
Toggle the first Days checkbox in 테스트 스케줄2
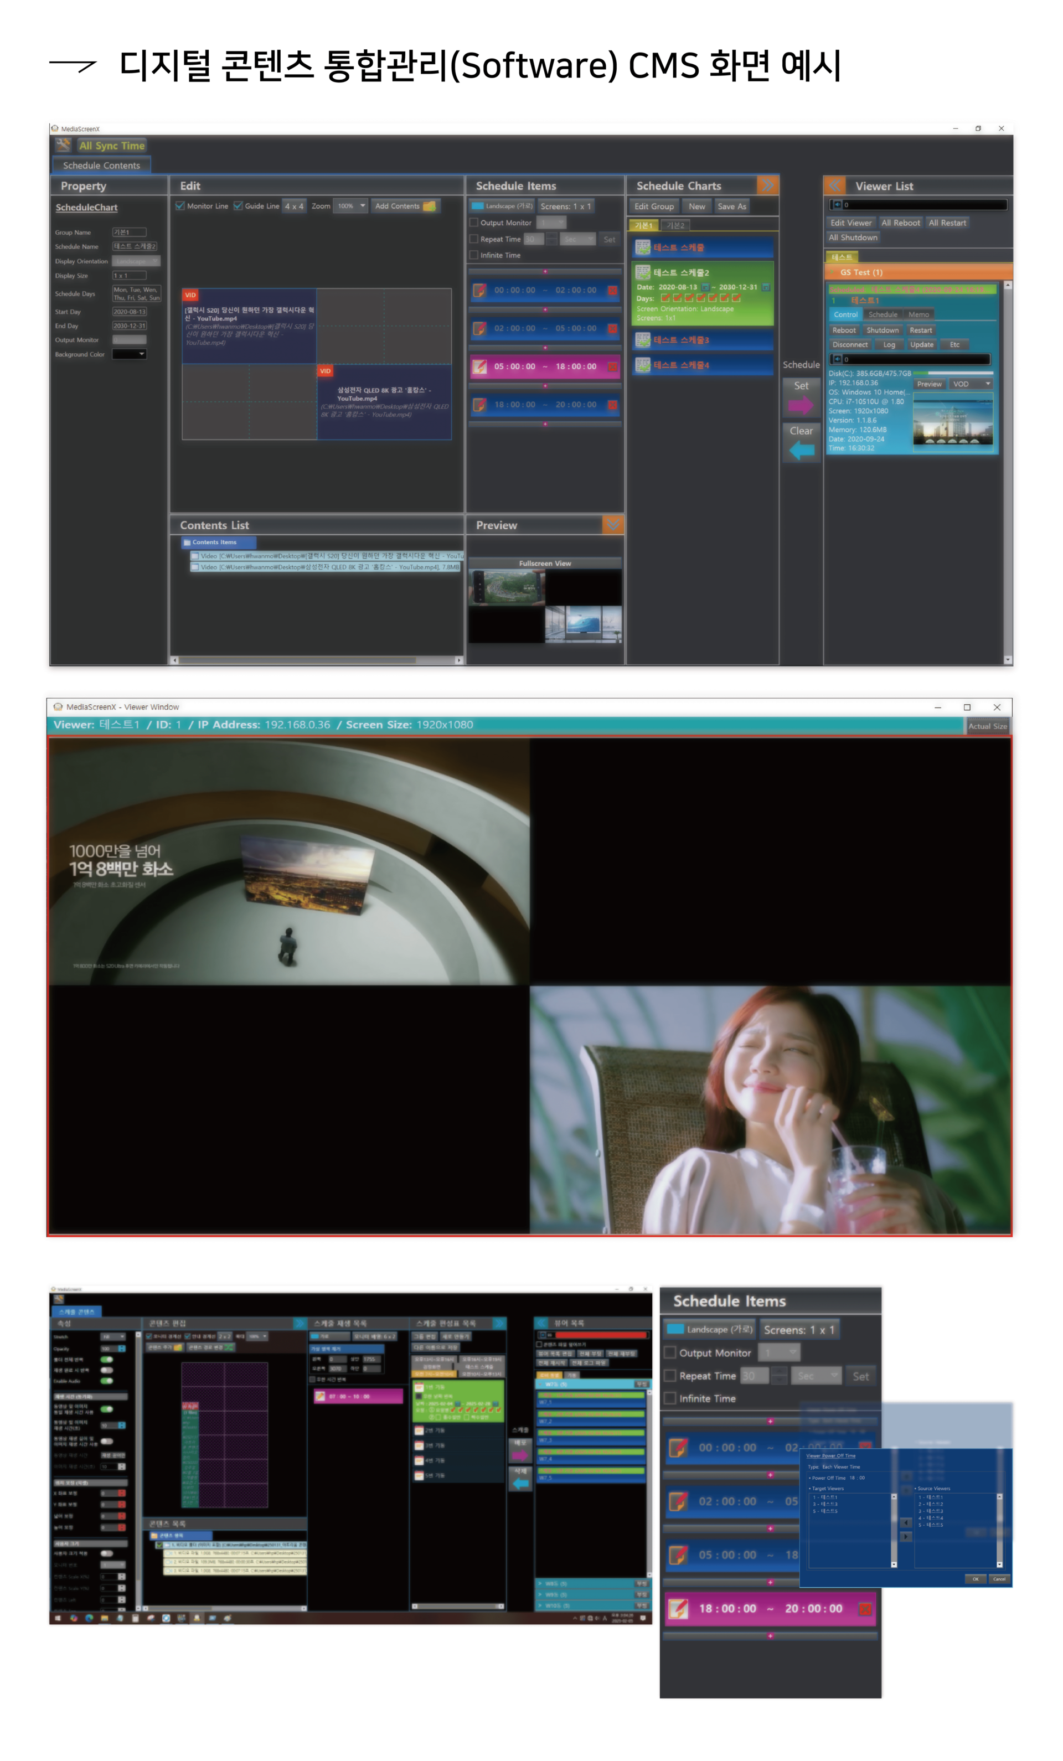coord(665,298)
